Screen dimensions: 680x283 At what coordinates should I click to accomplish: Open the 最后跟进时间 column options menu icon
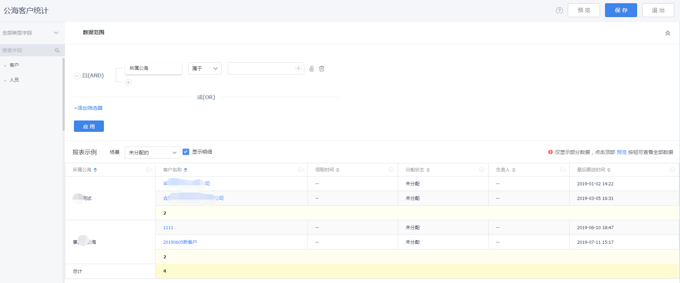point(672,170)
